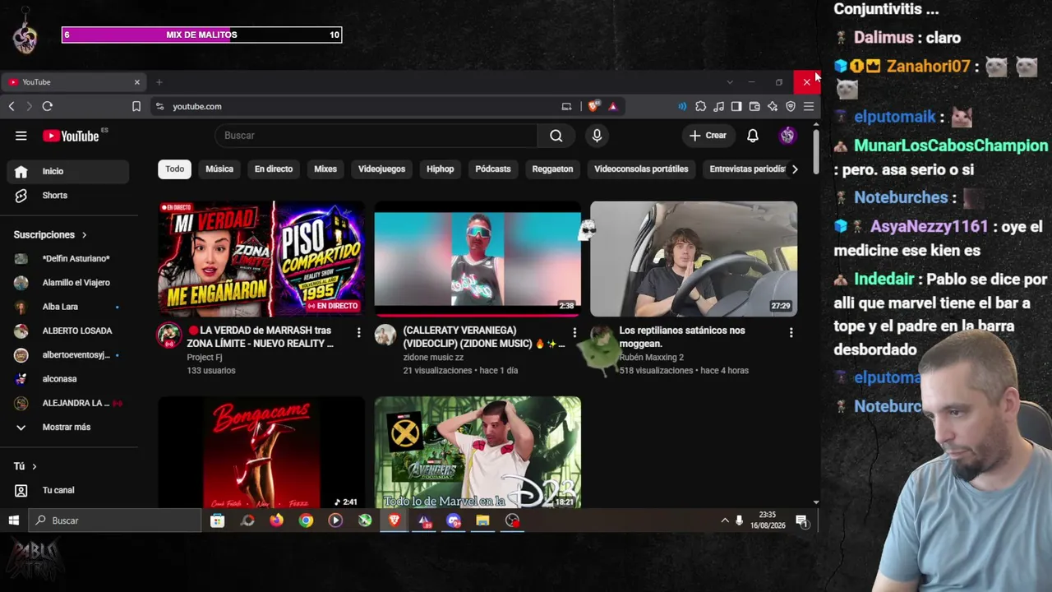Select the Videoconsolas portátiles chip

(641, 169)
